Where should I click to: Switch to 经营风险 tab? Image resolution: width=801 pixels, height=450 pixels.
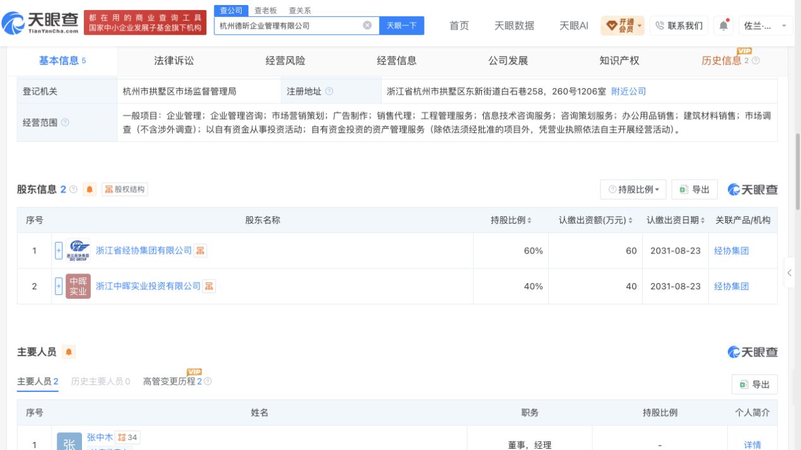click(285, 61)
